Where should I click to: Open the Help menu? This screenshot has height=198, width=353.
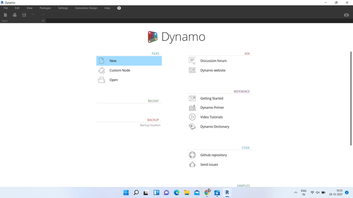coord(107,8)
